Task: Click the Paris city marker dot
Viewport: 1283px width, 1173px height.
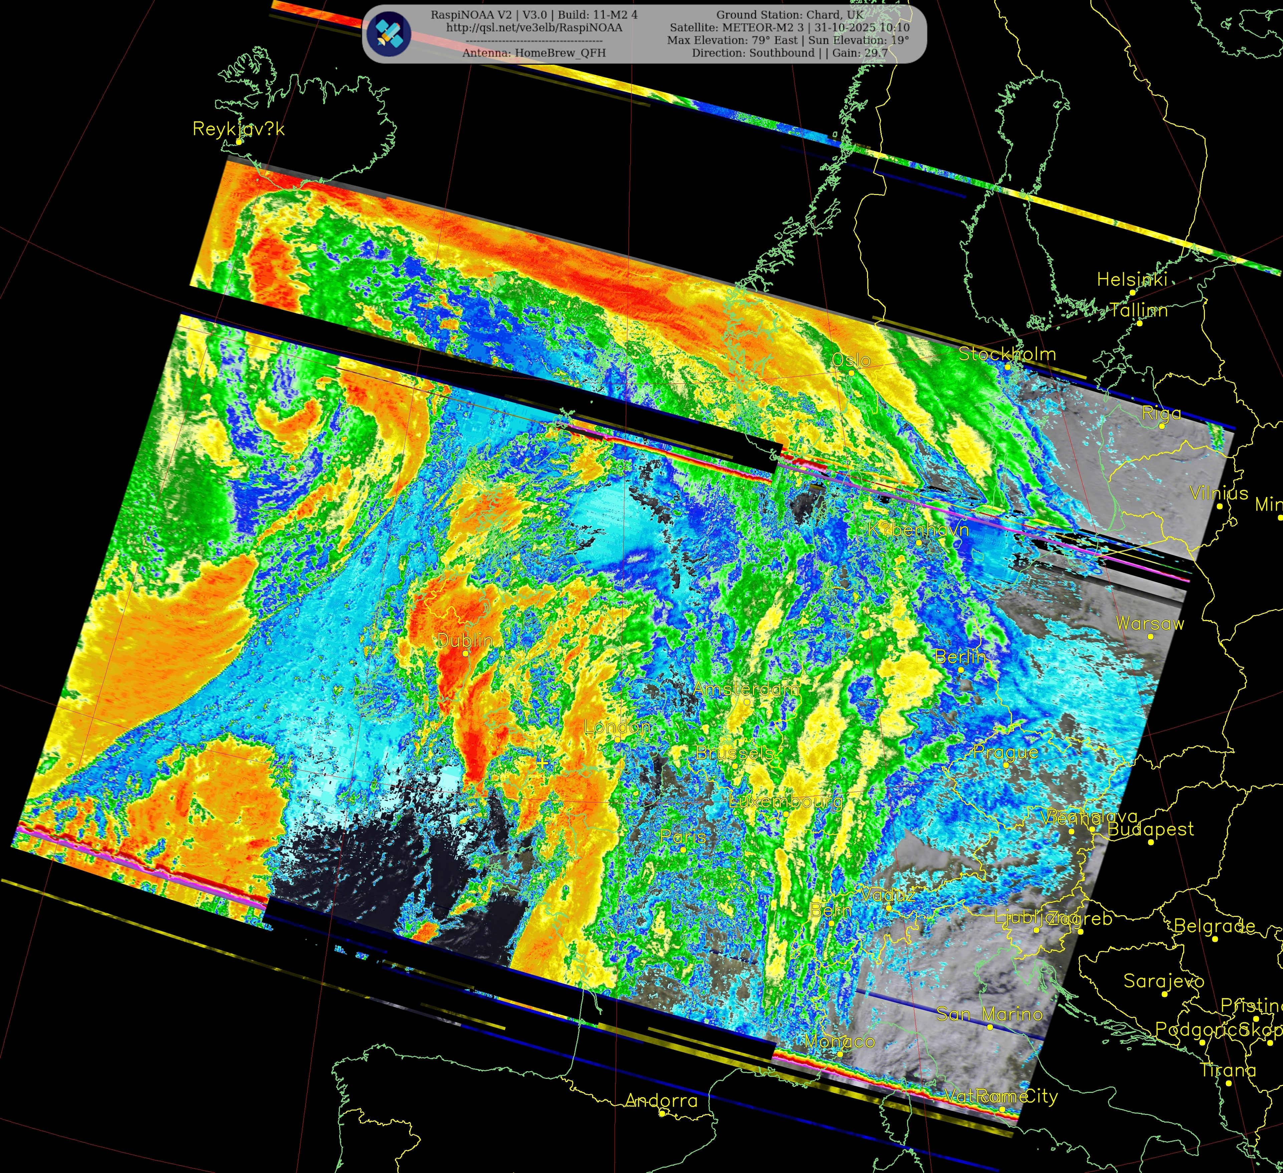Action: (x=683, y=850)
